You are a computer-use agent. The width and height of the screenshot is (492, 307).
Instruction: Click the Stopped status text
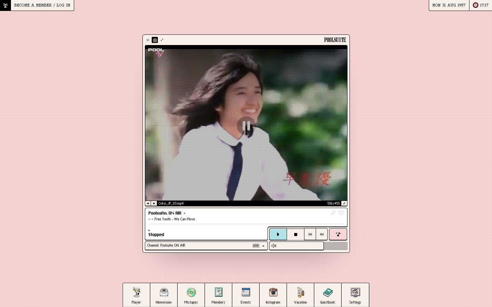pyautogui.click(x=156, y=235)
